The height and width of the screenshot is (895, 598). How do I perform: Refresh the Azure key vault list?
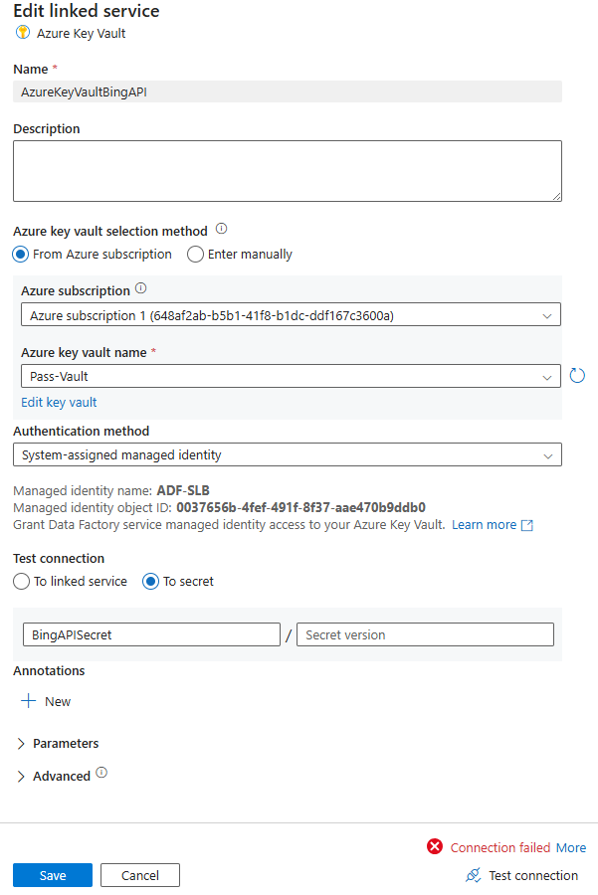[x=577, y=376]
